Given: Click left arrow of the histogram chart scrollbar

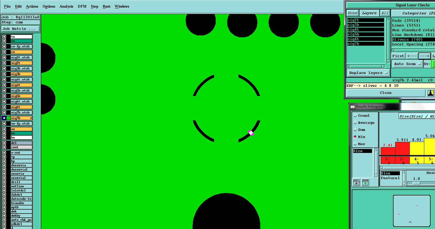Looking at the screenshot, I should [381, 168].
